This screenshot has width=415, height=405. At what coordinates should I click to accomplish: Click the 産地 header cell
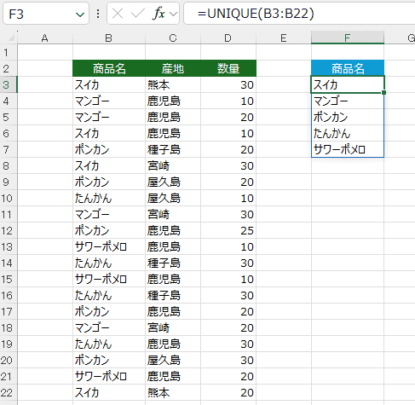(x=173, y=68)
